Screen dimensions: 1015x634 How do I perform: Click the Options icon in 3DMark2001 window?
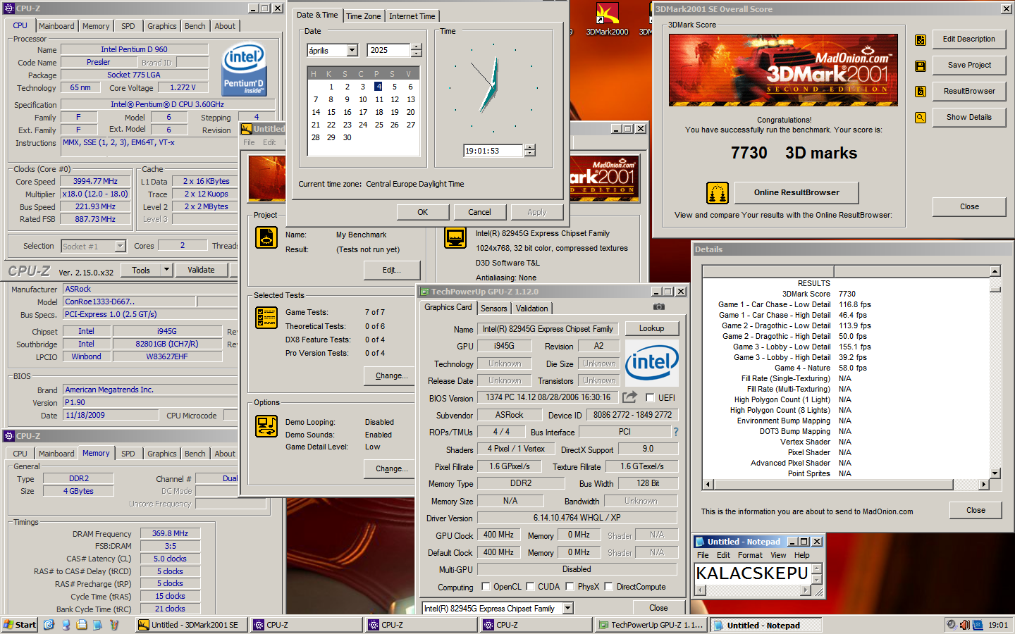(x=266, y=425)
